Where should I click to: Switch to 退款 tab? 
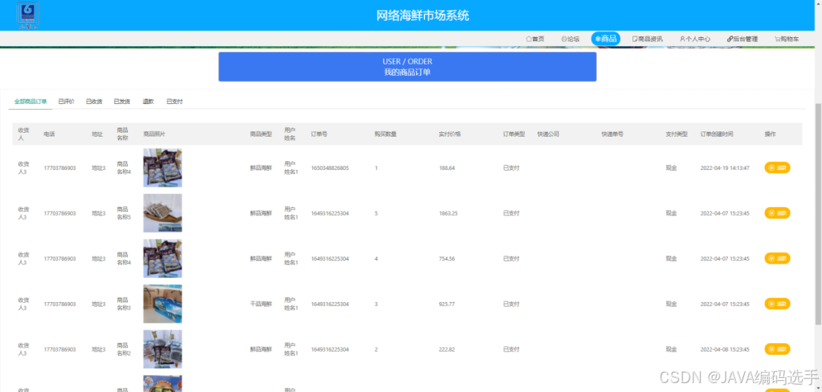click(x=149, y=102)
